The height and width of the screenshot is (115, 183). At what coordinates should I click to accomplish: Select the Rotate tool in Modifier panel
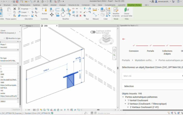[x=63, y=15]
